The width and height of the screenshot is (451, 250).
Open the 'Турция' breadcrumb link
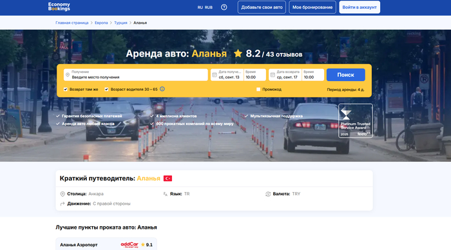[120, 23]
